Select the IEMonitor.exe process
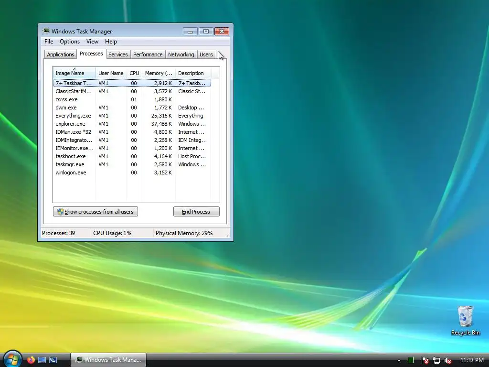 click(x=132, y=148)
